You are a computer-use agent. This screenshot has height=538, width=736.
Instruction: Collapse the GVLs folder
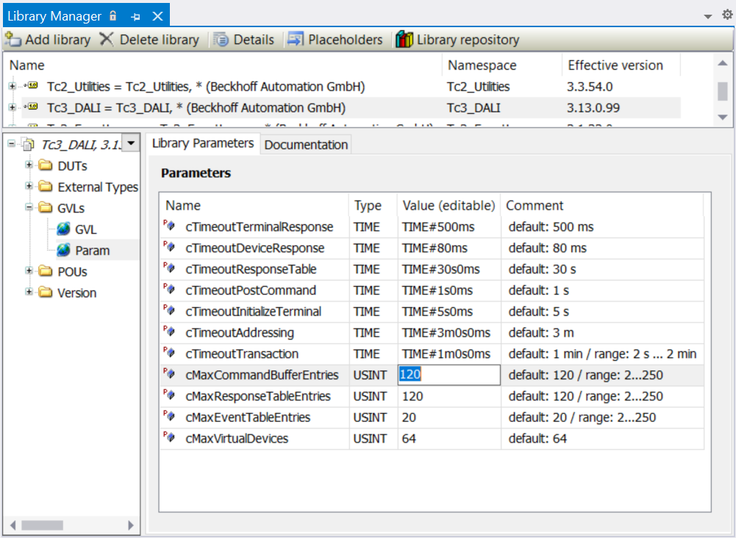29,207
